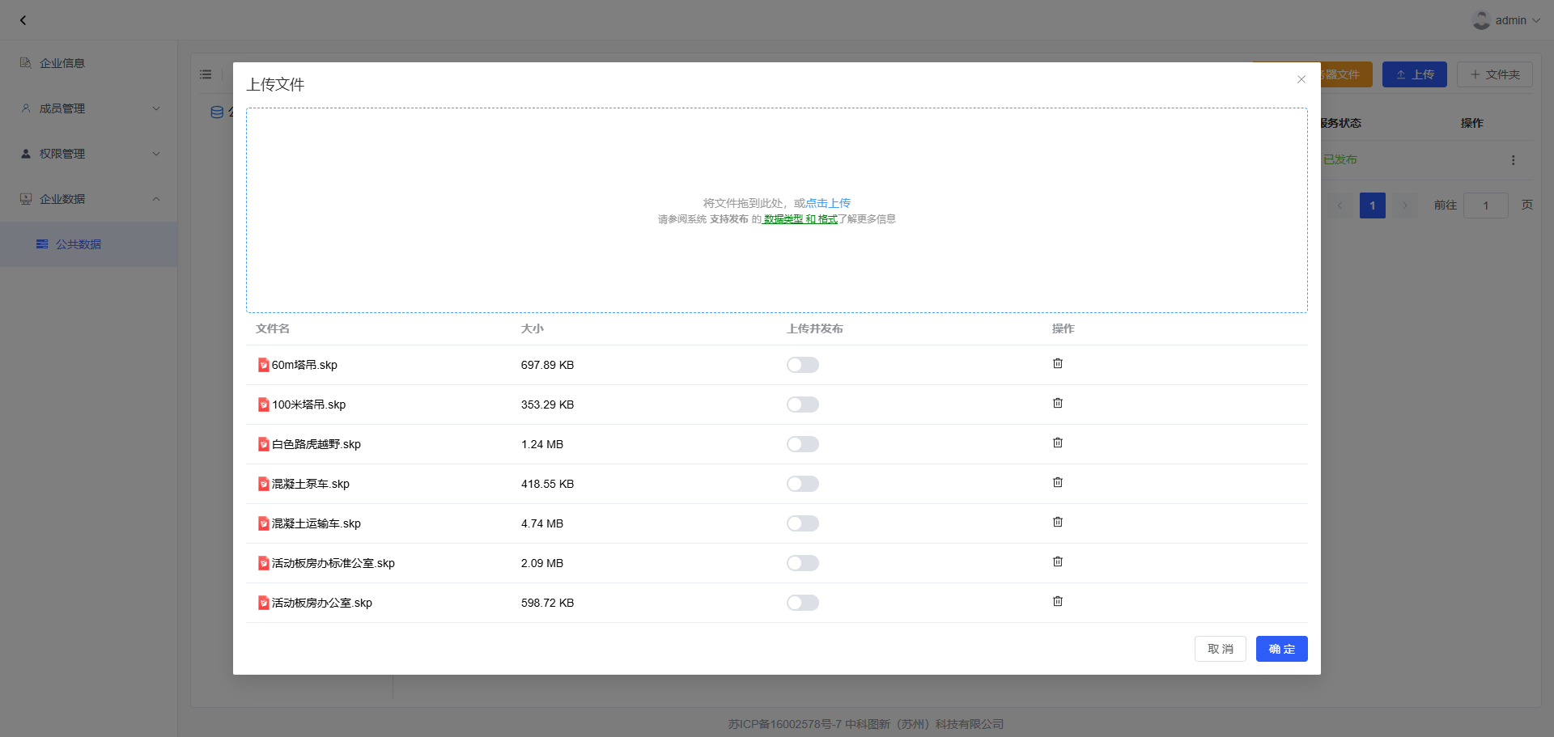The height and width of the screenshot is (737, 1554).
Task: Click the back arrow in top bar
Action: click(23, 20)
